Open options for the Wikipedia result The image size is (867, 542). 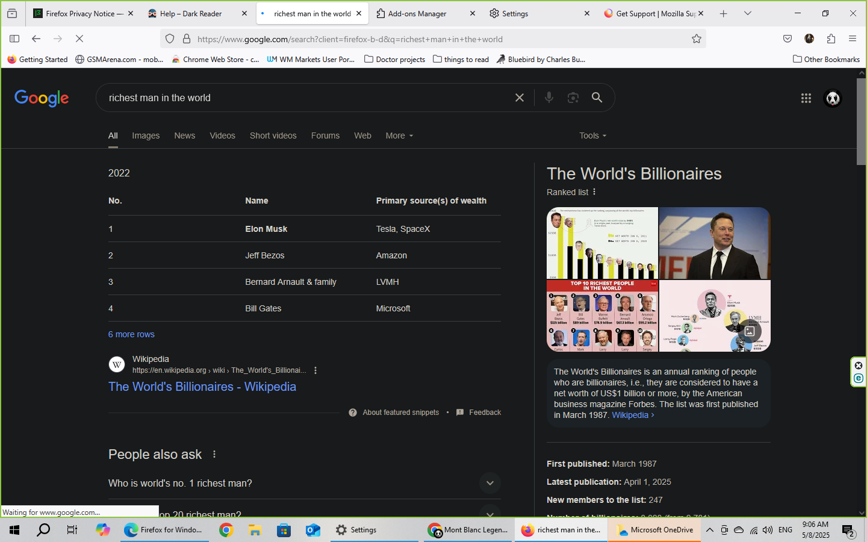click(315, 370)
